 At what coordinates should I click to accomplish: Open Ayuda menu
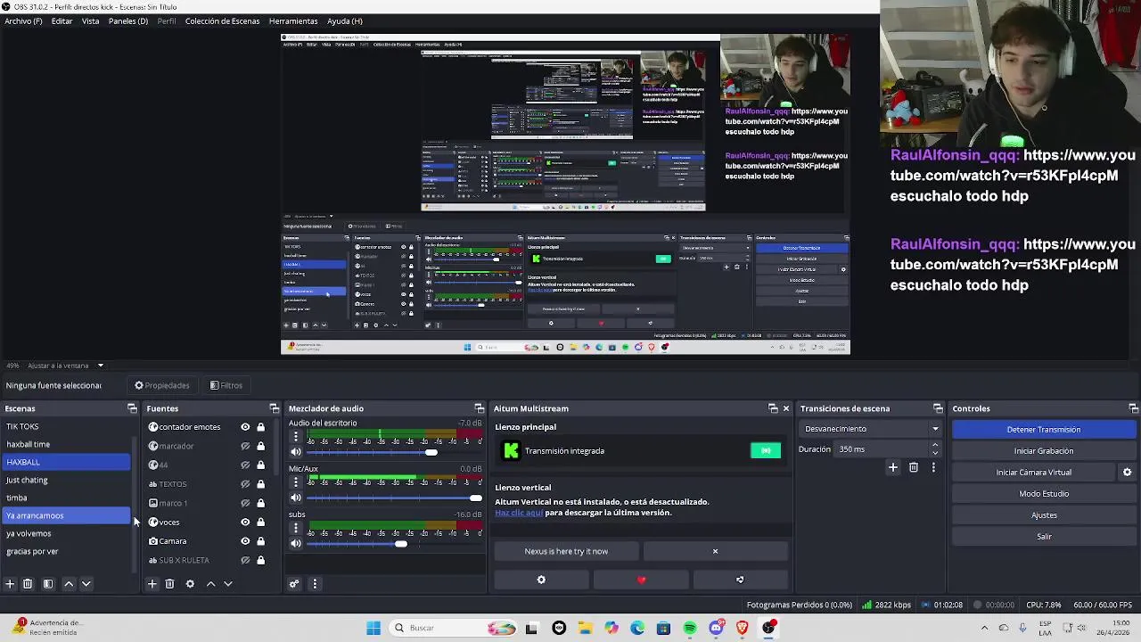tap(345, 21)
